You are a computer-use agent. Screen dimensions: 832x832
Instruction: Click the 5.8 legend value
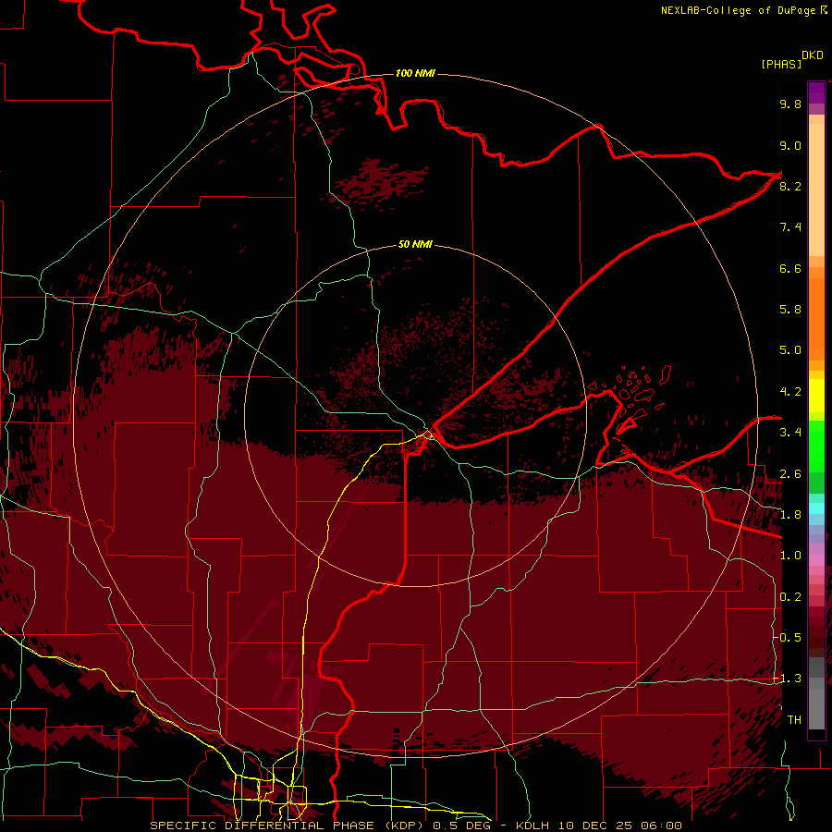[x=790, y=310]
